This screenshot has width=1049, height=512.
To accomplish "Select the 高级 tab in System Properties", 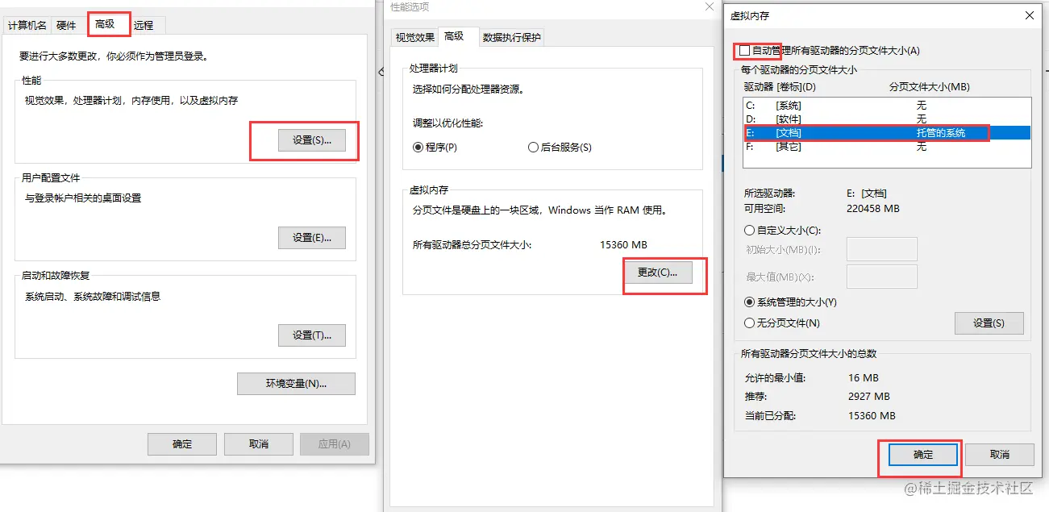I will (105, 24).
